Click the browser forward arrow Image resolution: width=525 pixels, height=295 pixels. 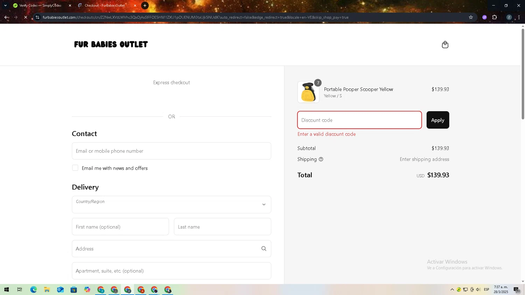pyautogui.click(x=16, y=17)
